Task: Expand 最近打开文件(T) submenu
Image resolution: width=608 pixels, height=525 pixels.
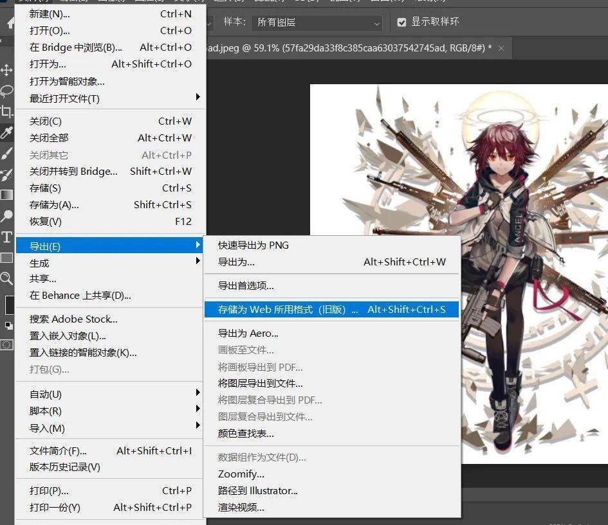Action: tap(111, 98)
